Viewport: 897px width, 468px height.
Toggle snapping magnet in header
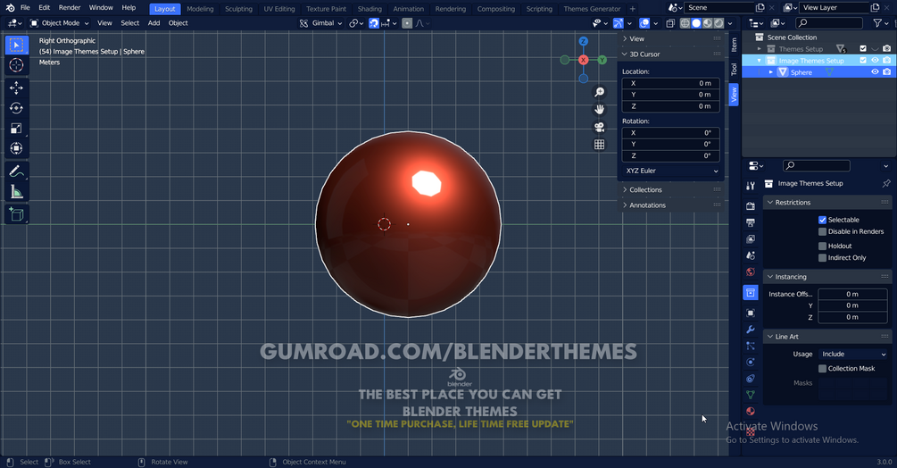[374, 23]
